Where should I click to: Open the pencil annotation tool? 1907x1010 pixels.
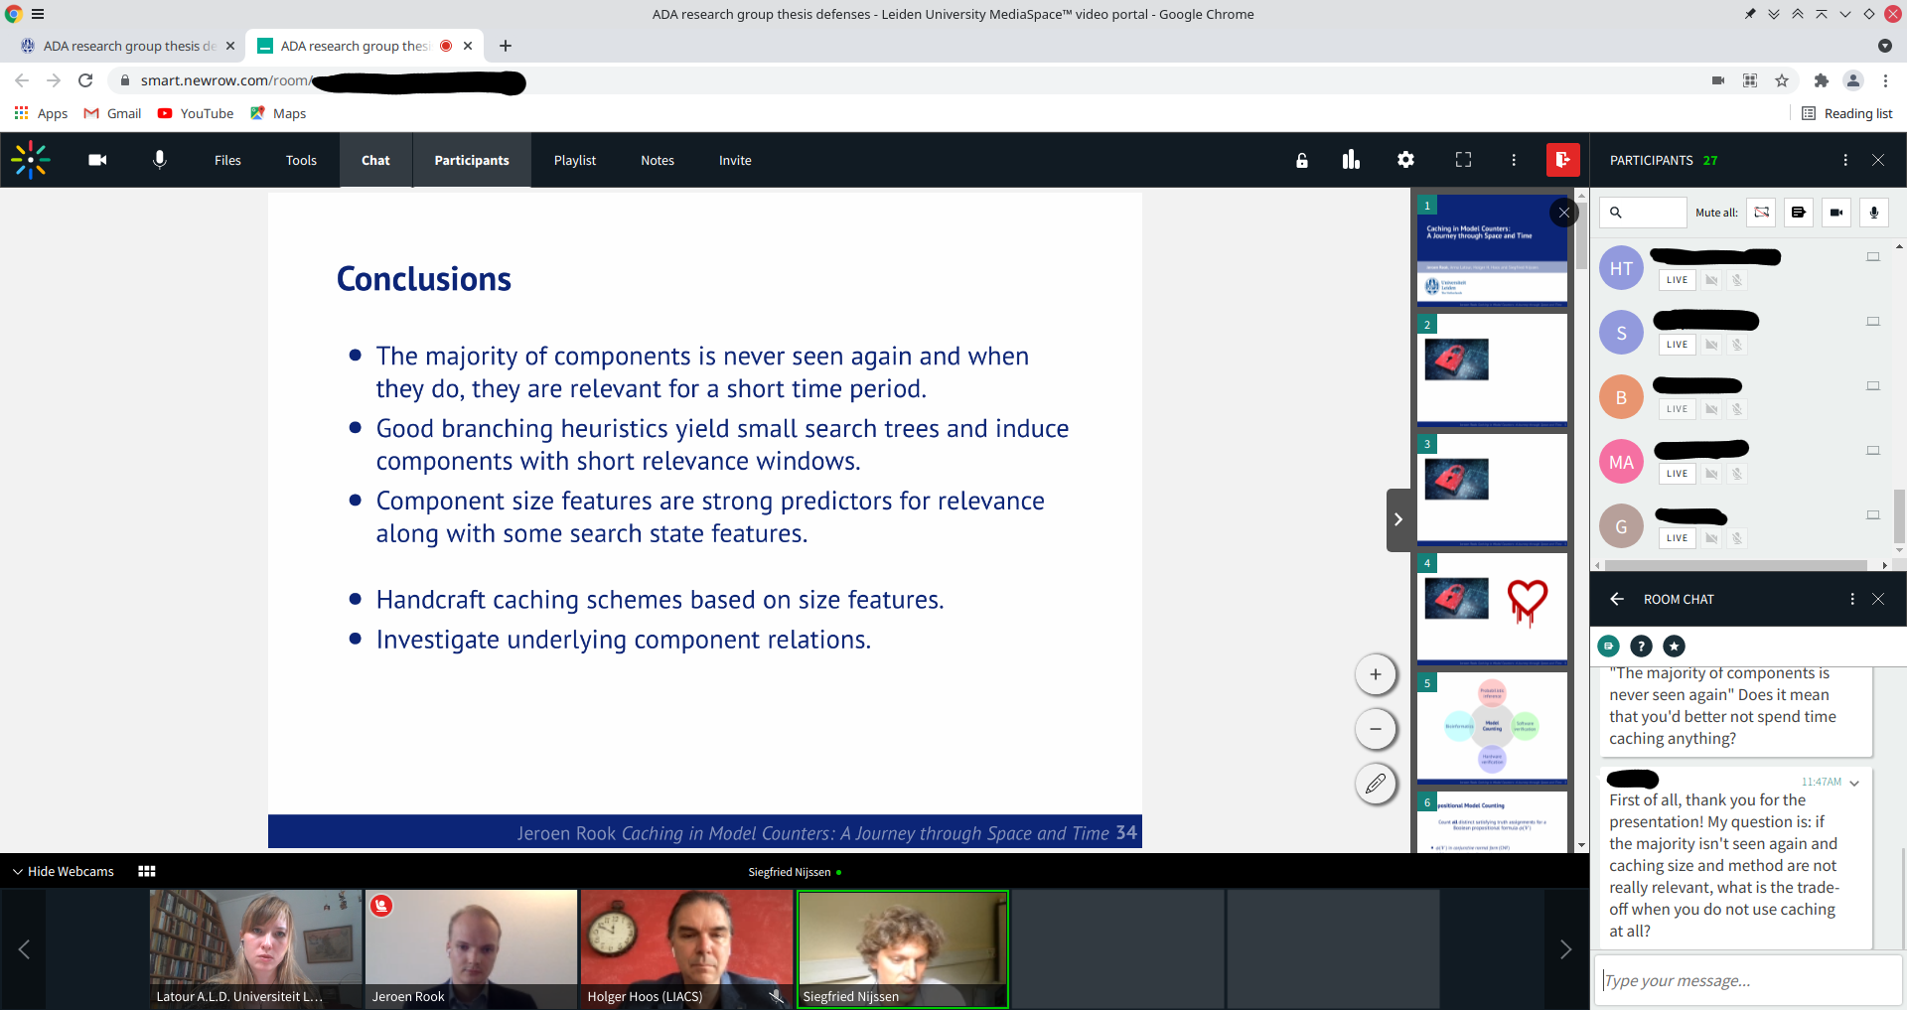point(1376,784)
